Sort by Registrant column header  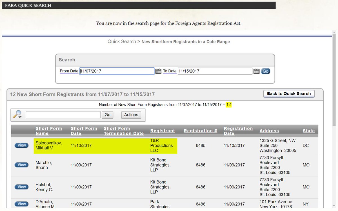163,131
